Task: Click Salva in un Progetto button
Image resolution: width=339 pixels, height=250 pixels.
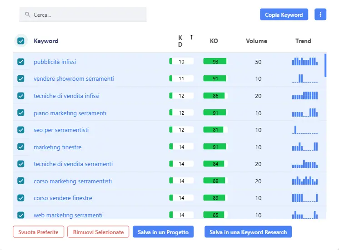Action: click(163, 232)
